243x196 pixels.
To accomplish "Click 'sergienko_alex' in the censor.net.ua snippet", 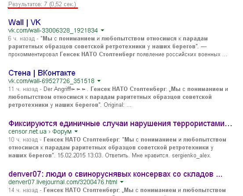I will click(192, 156).
